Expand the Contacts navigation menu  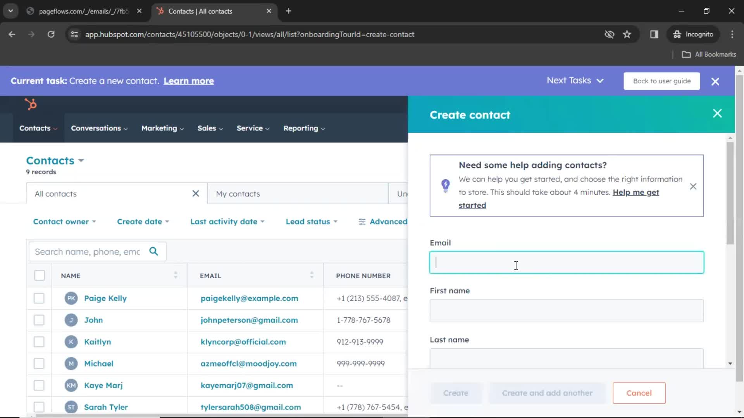coord(38,128)
